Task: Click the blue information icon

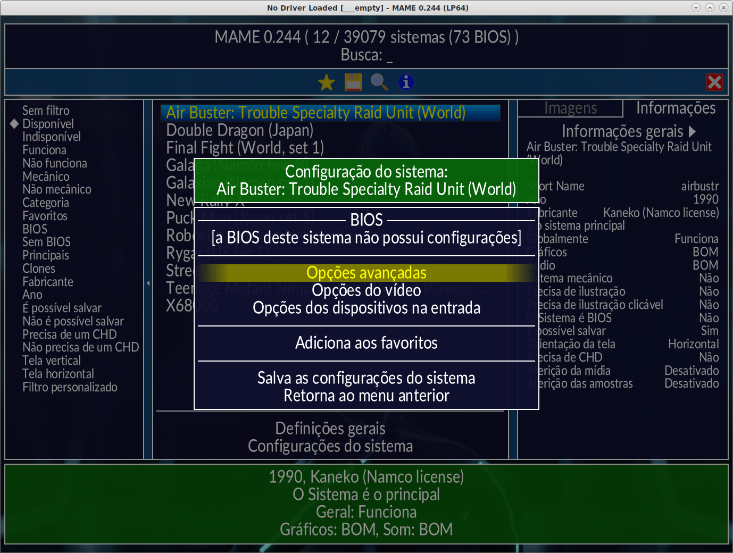Action: pyautogui.click(x=406, y=82)
